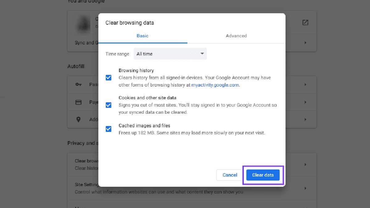The width and height of the screenshot is (370, 208).
Task: Uncheck the Browsing history checkbox
Action: 109,78
